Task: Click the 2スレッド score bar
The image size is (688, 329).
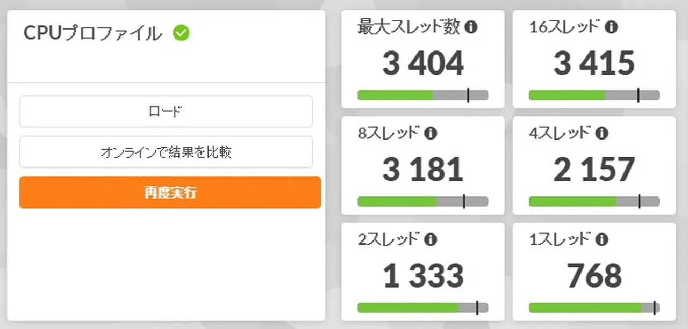Action: [422, 308]
